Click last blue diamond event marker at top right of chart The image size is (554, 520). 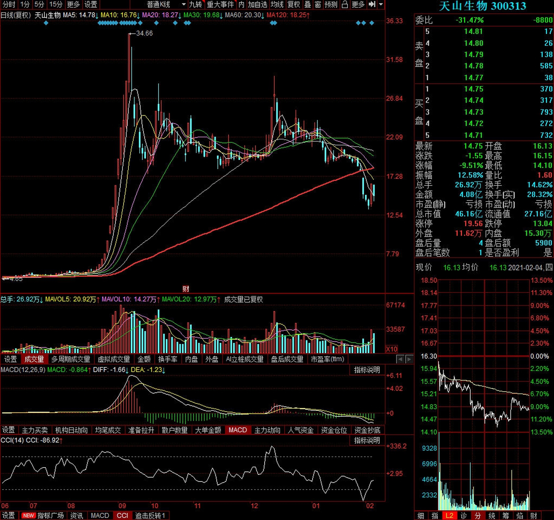372,23
